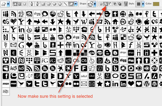The width and height of the screenshot is (162, 106).
Task: Pick the Facebook f square shape
Action: (x=6, y=76)
